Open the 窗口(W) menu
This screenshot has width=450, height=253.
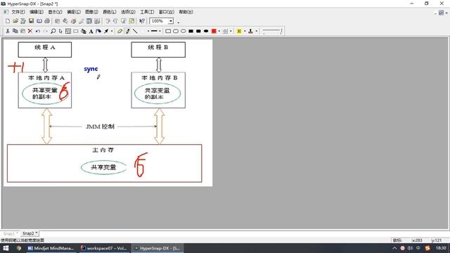click(x=167, y=12)
